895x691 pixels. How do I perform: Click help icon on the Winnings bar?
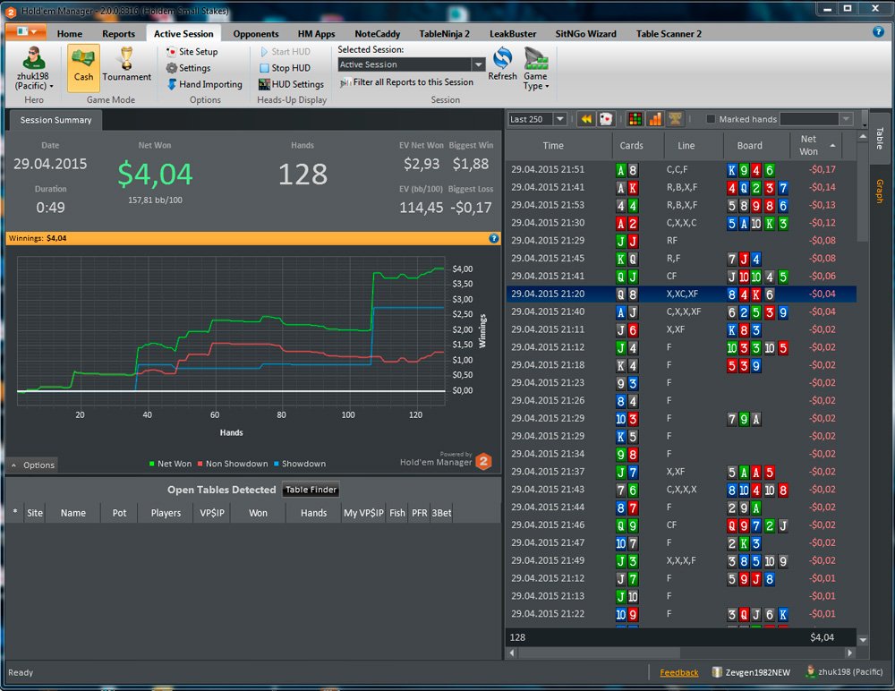coord(494,238)
